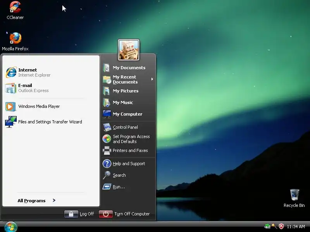Open the Run... text link

(119, 187)
